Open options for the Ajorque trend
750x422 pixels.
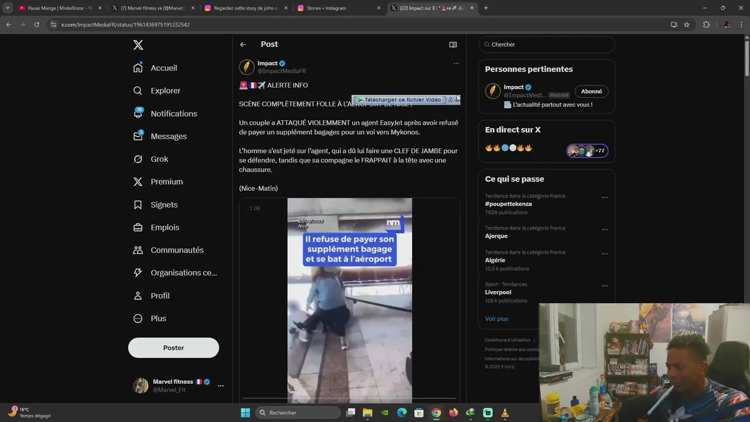click(605, 229)
